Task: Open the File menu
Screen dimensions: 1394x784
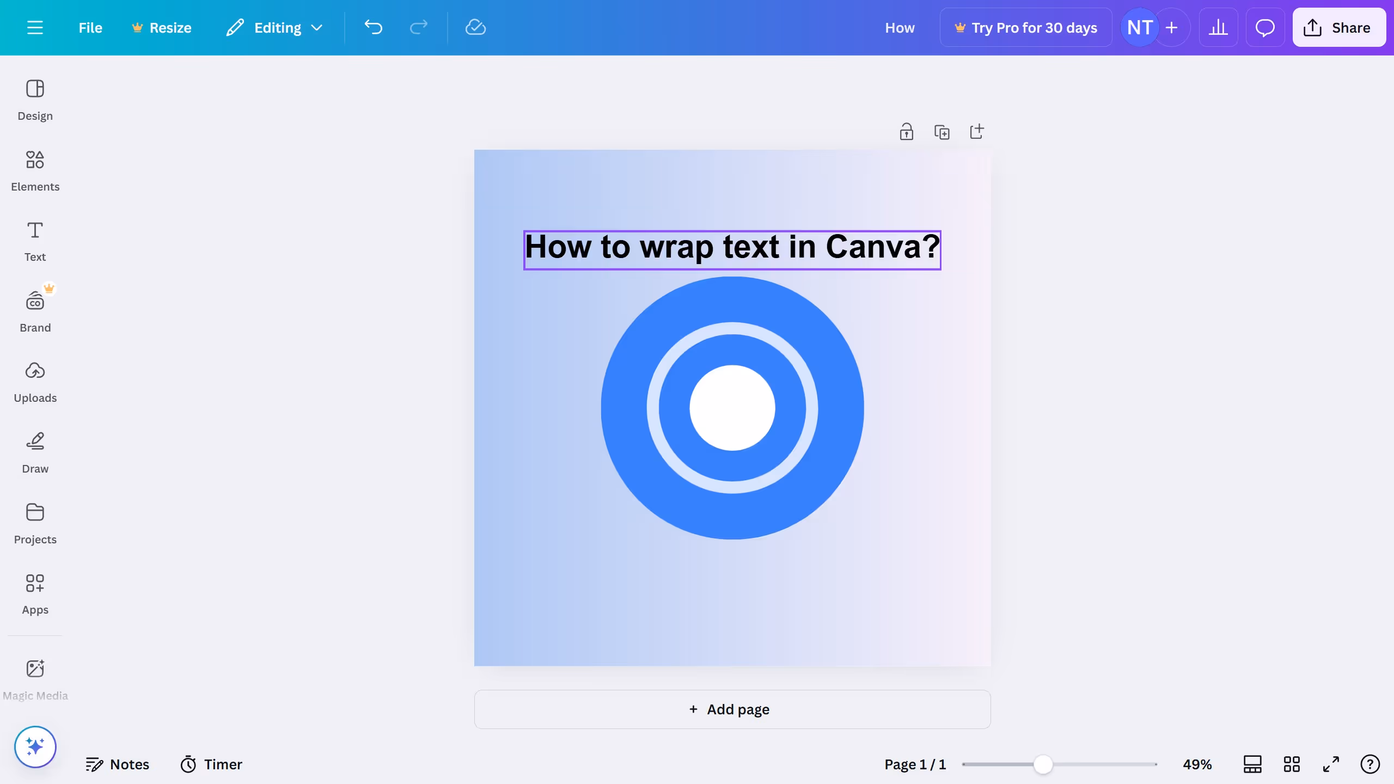Action: point(90,27)
